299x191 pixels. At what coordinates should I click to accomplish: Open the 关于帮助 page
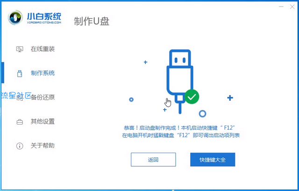(x=43, y=146)
